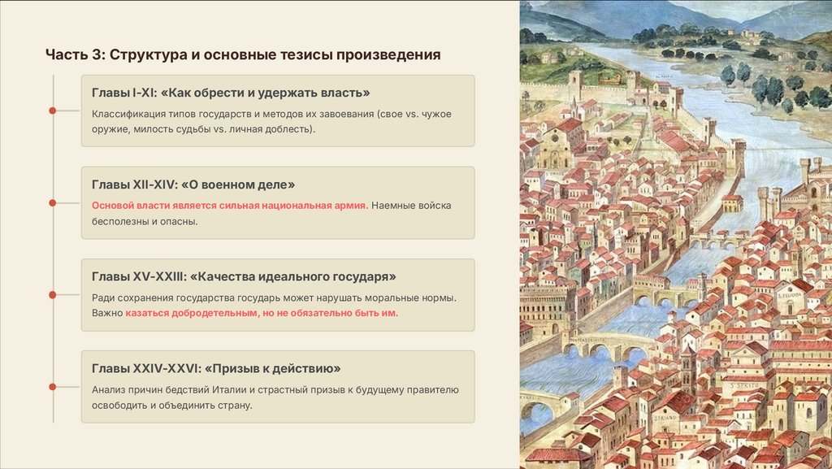Click timeline dot beside Главы XV-XXIII card
Image resolution: width=832 pixels, height=469 pixels.
point(53,295)
